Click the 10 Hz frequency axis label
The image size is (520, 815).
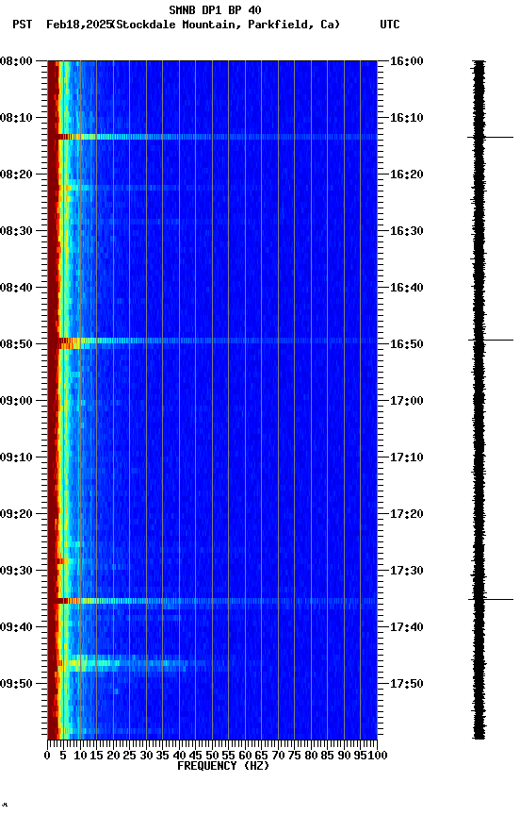[80, 756]
